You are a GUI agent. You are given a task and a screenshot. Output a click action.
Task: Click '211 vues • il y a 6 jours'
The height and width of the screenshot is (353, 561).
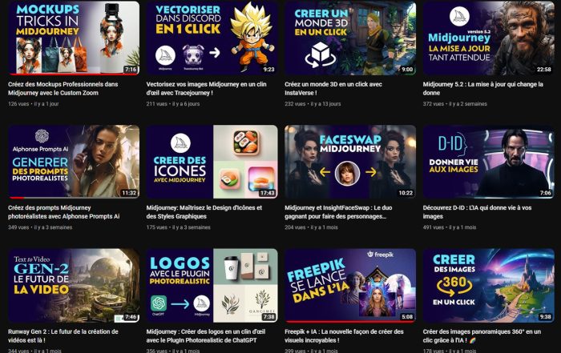pos(173,104)
